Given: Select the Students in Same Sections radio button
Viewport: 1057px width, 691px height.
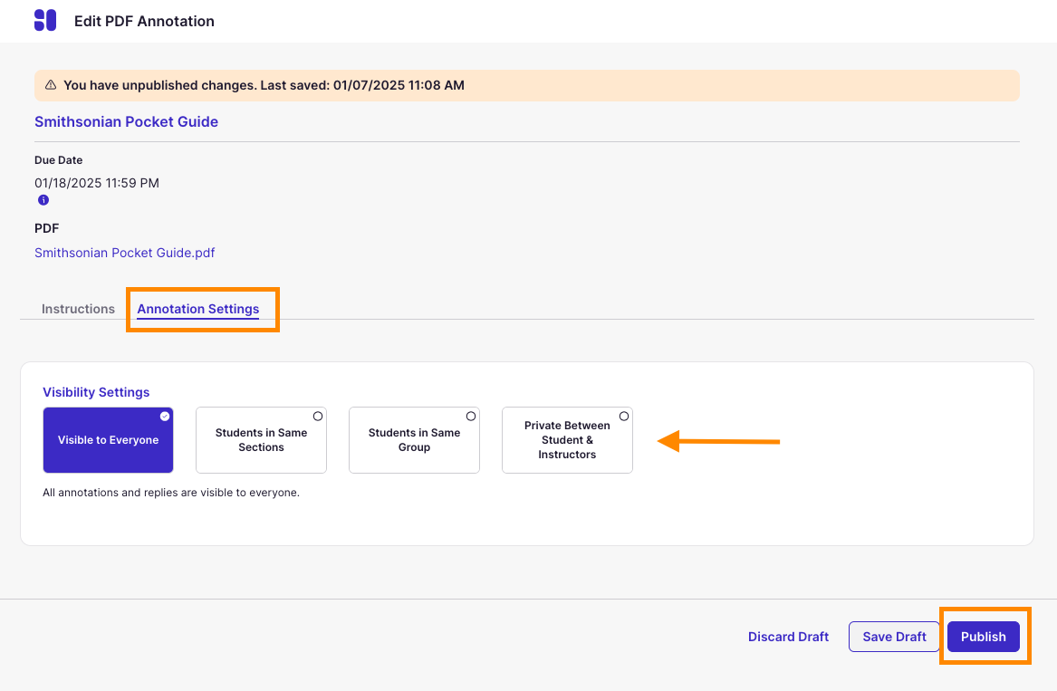Looking at the screenshot, I should (x=317, y=415).
